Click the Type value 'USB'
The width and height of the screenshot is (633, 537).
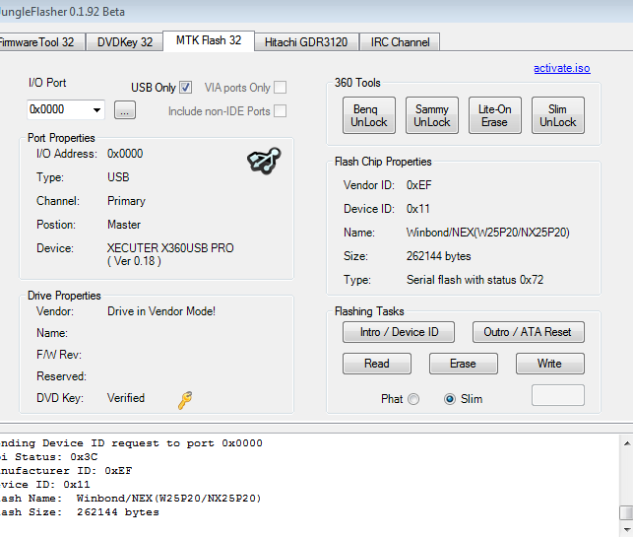coord(118,177)
